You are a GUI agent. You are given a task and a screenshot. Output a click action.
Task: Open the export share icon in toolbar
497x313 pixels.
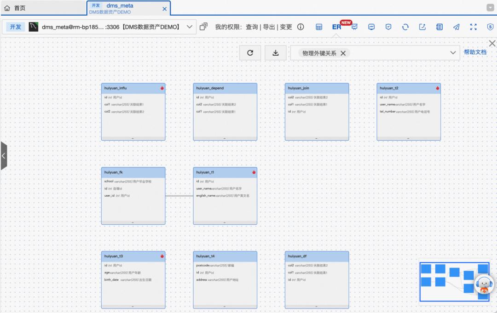tap(422, 27)
